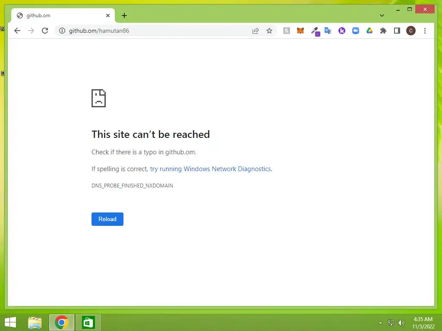Viewport: 442px width, 331px height.
Task: Click the DNS_PROBE_FINISHED_NXDOMAIN error code
Action: click(132, 185)
